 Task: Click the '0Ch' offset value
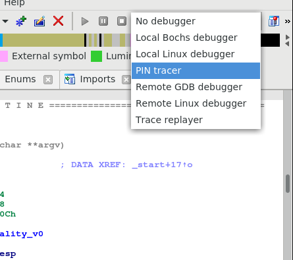8,214
